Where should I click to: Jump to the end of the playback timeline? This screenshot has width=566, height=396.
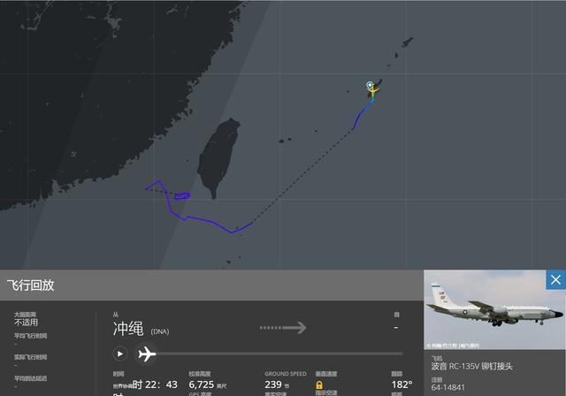(402, 354)
